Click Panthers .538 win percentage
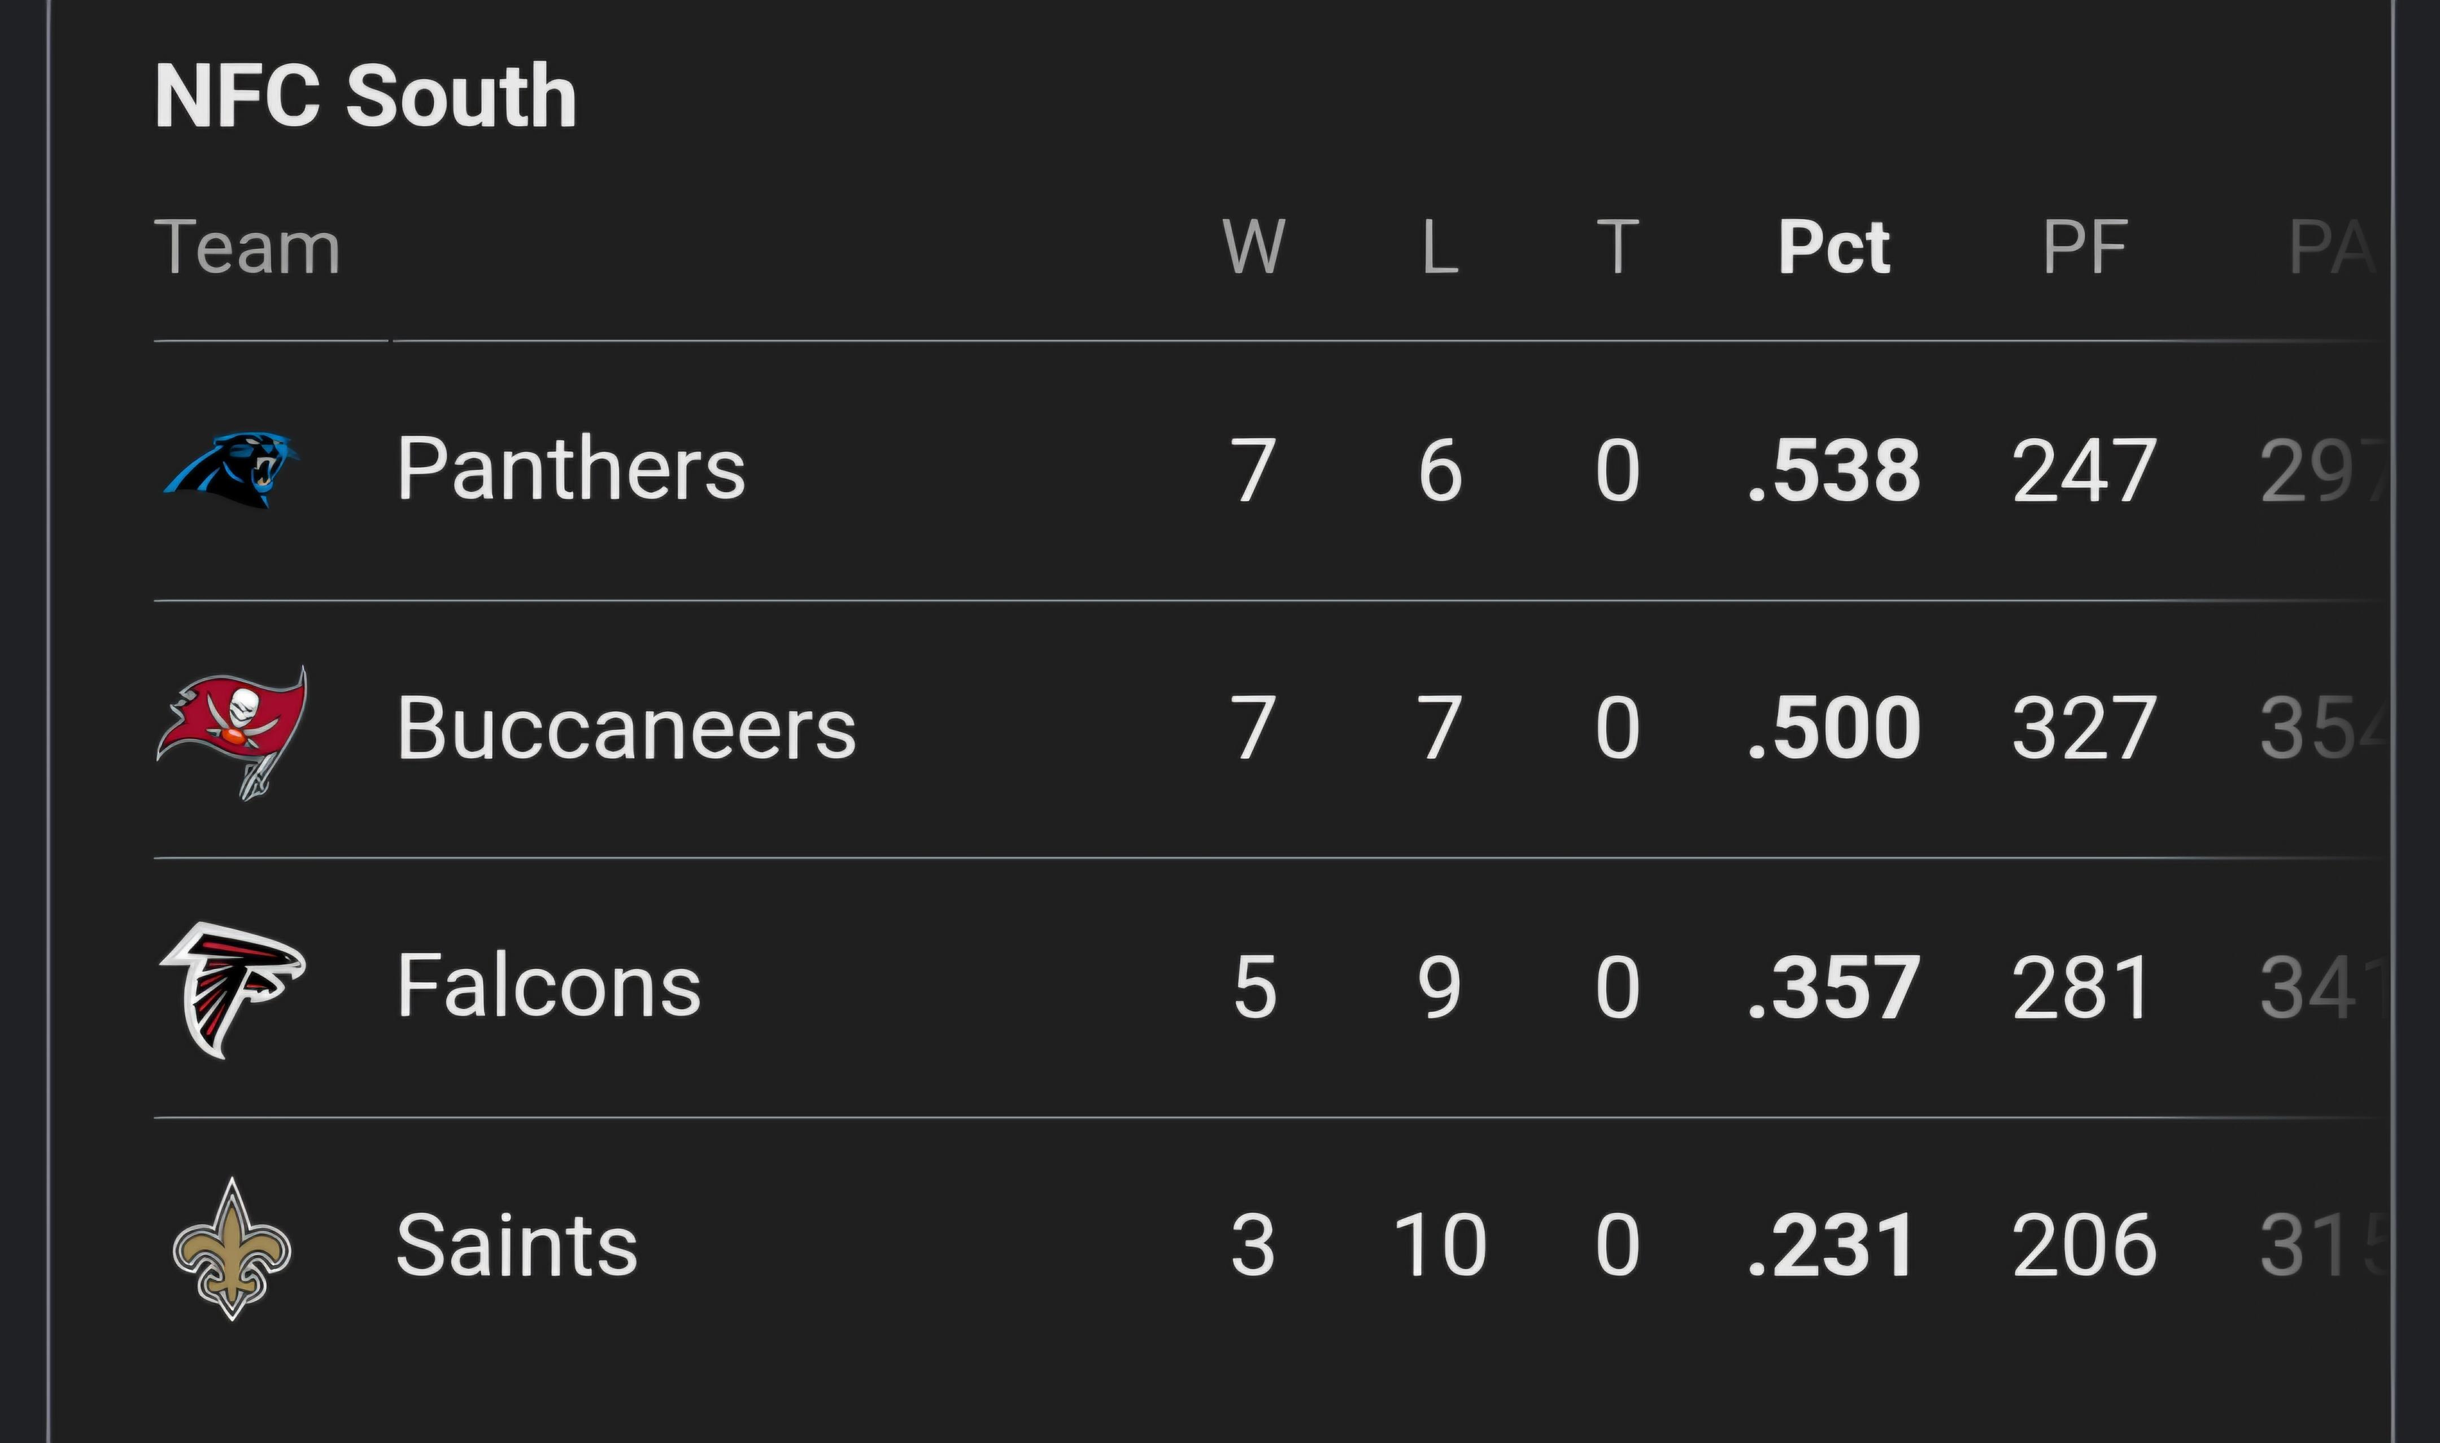Viewport: 2440px width, 1443px height. (1834, 471)
